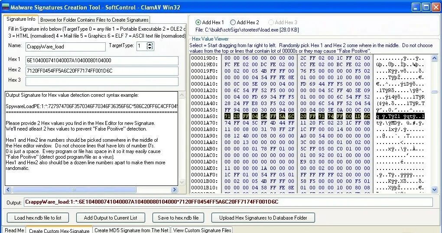
Task: Click hex offset row 00001A60
Action: pyautogui.click(x=205, y=116)
